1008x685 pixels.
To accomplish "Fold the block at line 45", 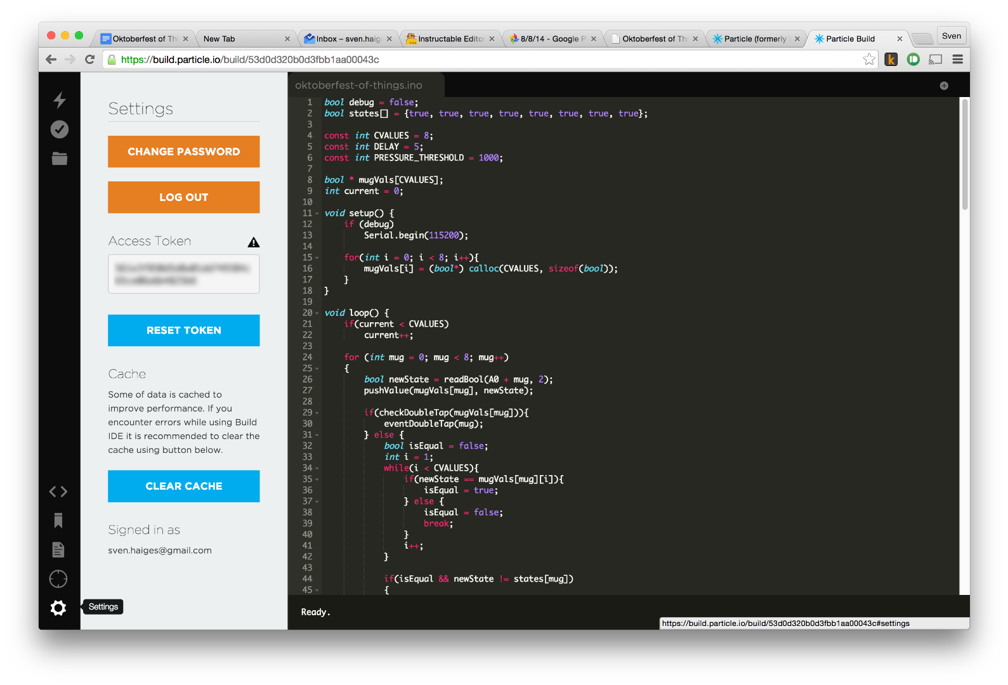I will [x=317, y=590].
